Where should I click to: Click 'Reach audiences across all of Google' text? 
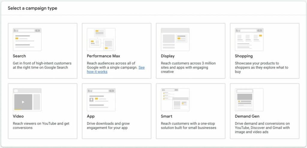[x=112, y=65]
